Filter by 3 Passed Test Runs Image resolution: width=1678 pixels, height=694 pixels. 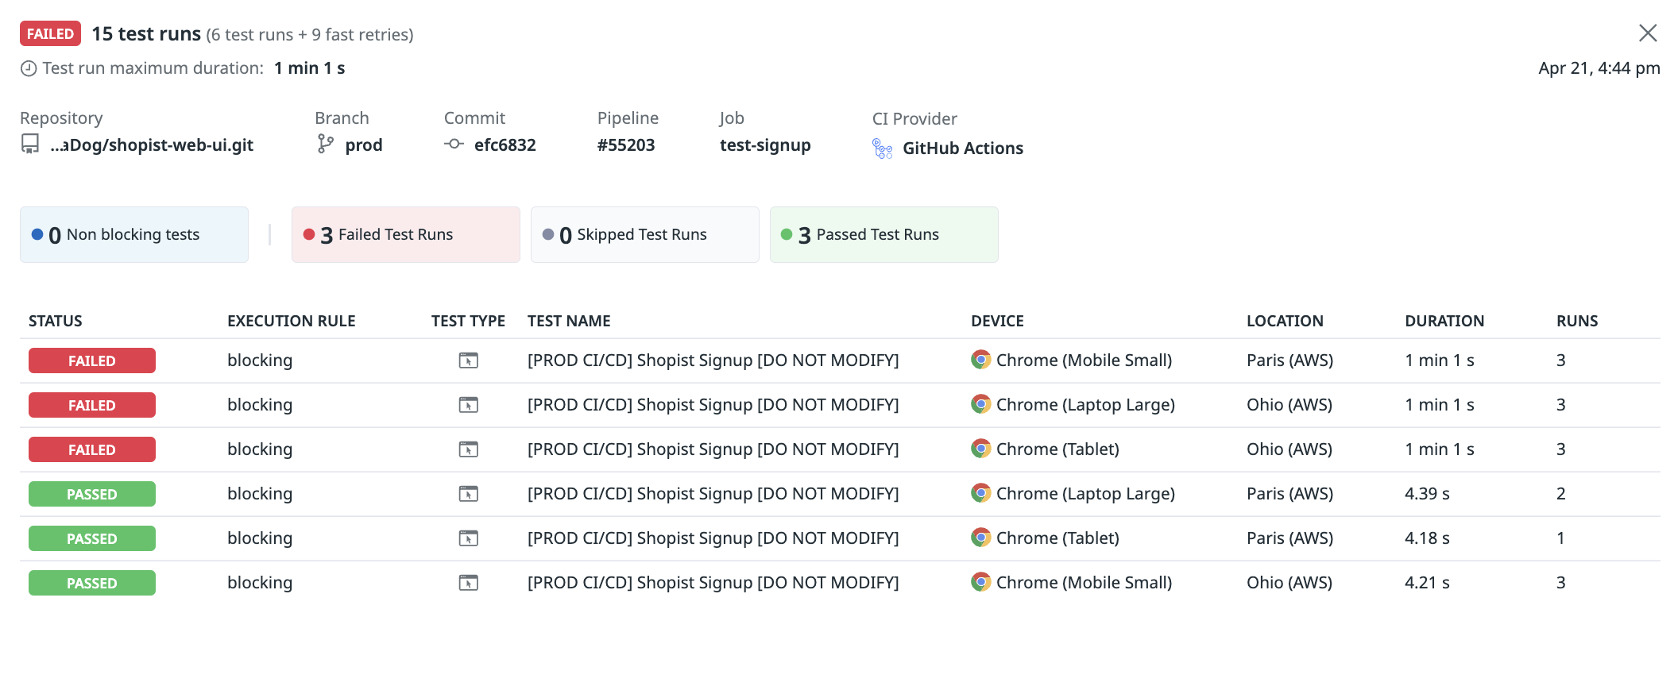click(883, 234)
